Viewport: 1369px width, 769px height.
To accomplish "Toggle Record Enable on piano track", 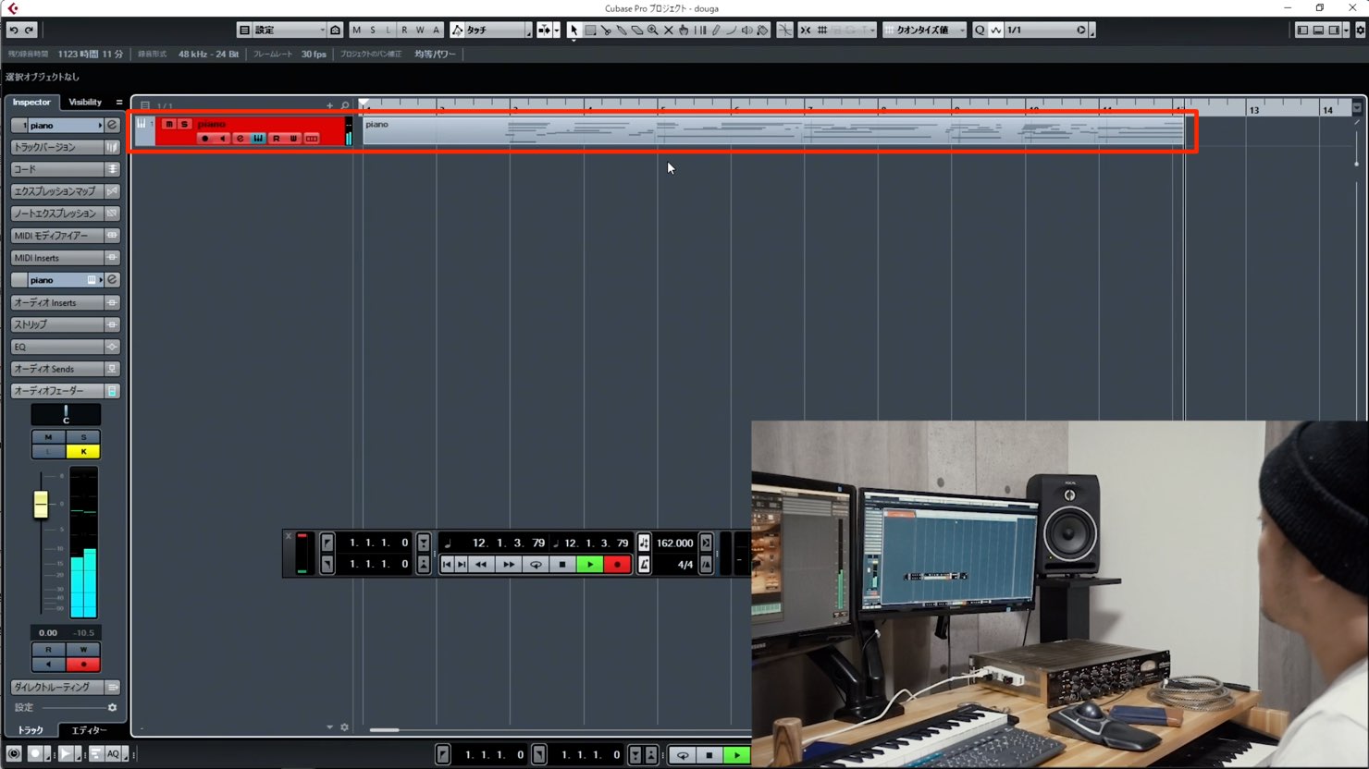I will pyautogui.click(x=205, y=139).
